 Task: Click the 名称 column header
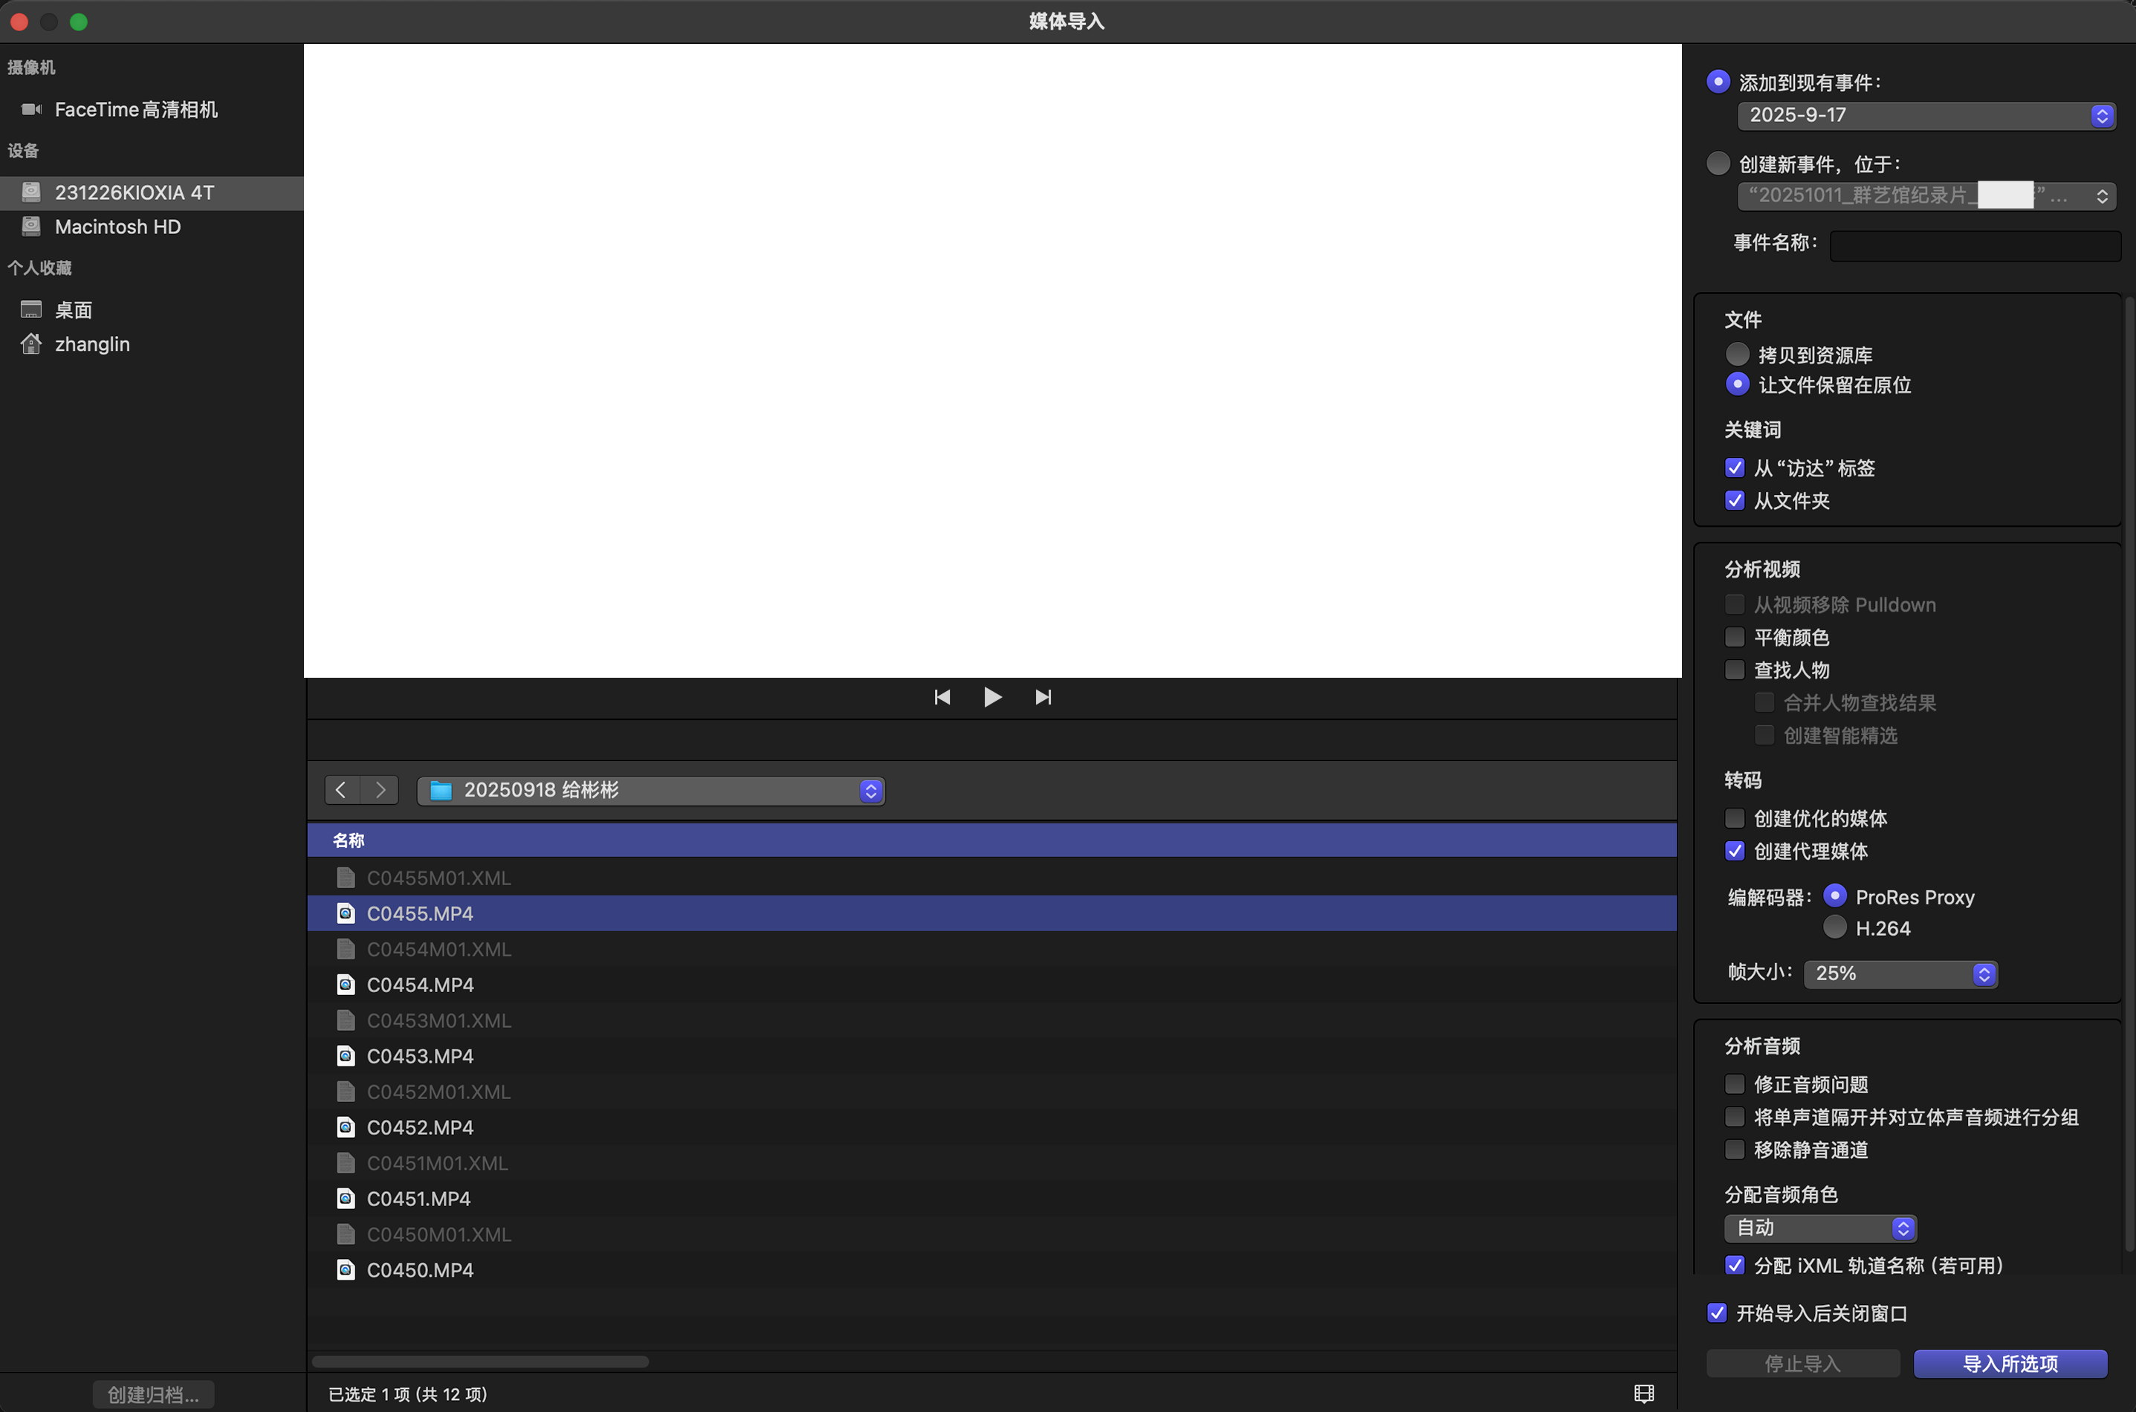point(349,841)
